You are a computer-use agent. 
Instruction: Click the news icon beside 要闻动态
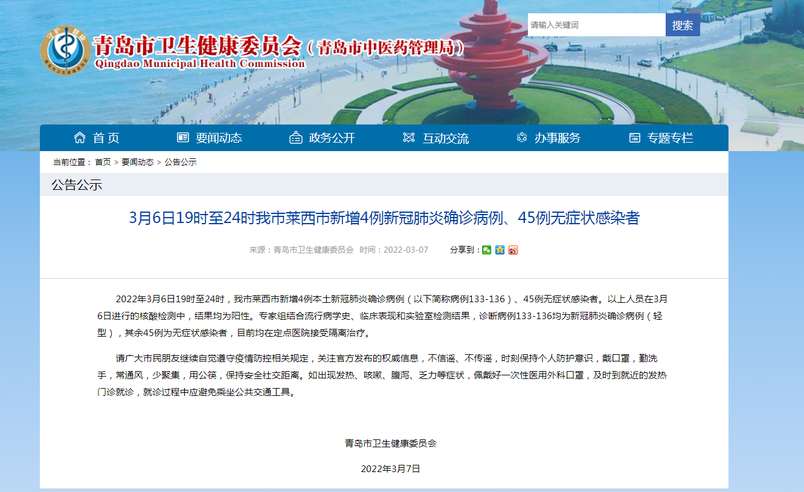183,138
